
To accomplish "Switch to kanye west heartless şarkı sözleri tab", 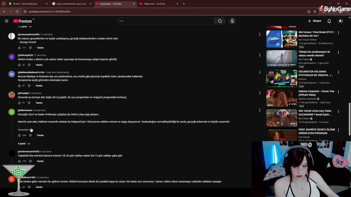I will click(71, 4).
